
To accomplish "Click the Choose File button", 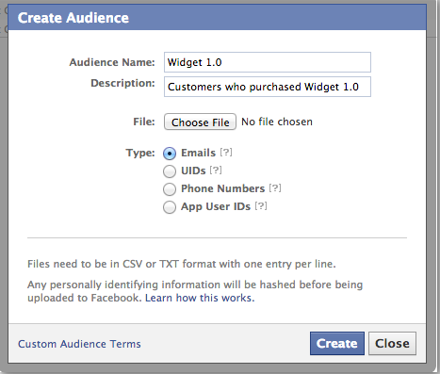I will tap(200, 122).
